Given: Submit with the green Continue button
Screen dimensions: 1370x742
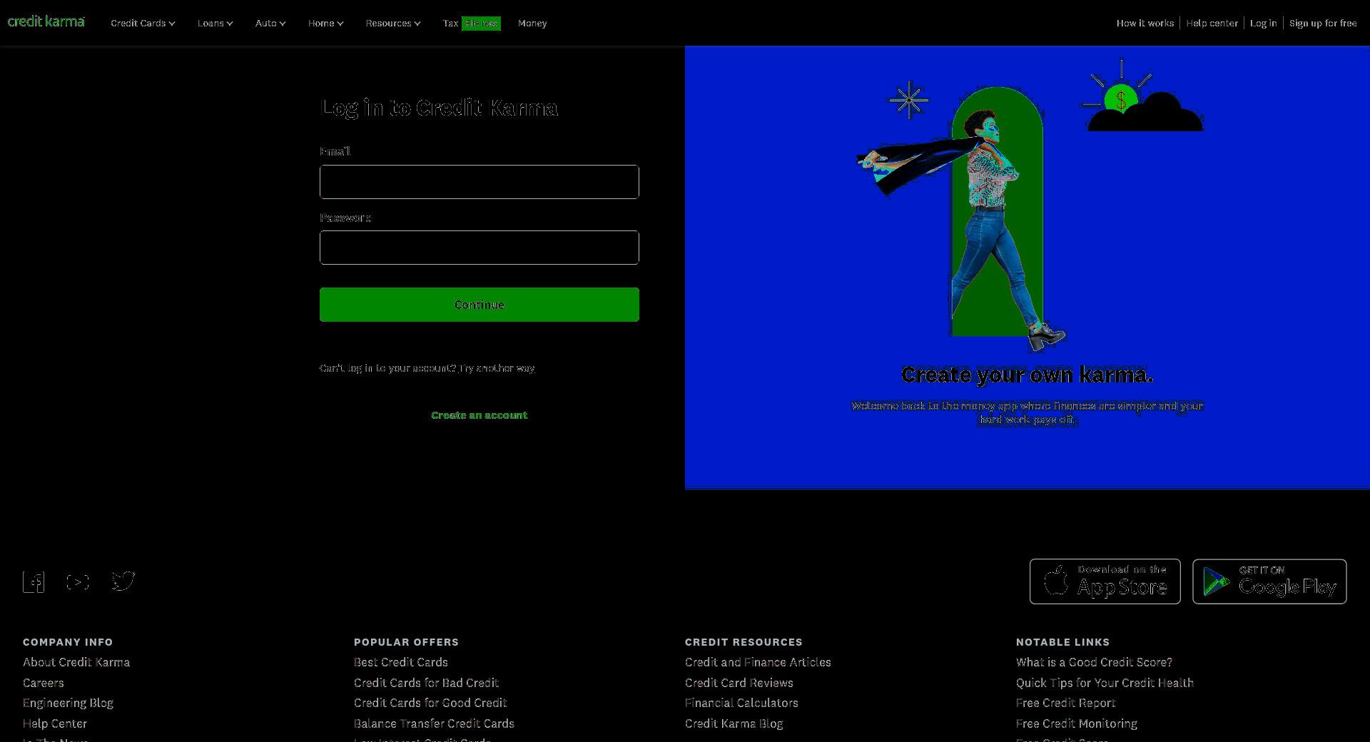Looking at the screenshot, I should [479, 305].
